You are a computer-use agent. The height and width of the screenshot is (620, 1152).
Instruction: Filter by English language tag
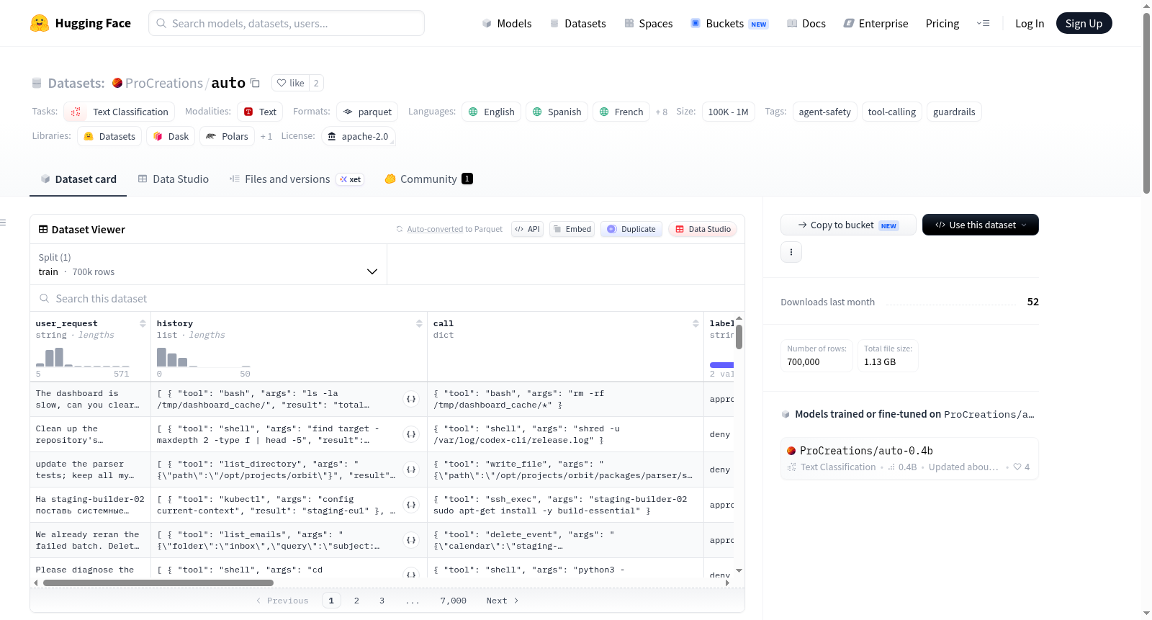tap(491, 112)
